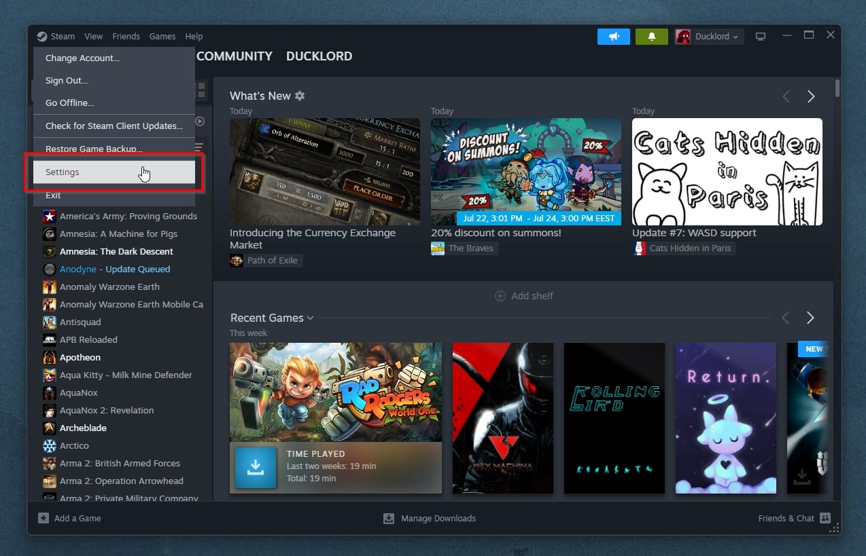
Task: Select Arma 2: Operation Arrowhead
Action: pos(122,481)
